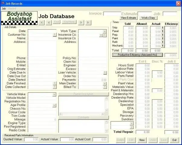Click the Panel actual time exclamation button
The height and width of the screenshot is (145, 182).
point(163,31)
